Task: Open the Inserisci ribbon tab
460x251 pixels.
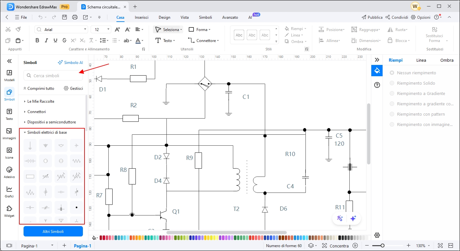Action: pos(142,17)
